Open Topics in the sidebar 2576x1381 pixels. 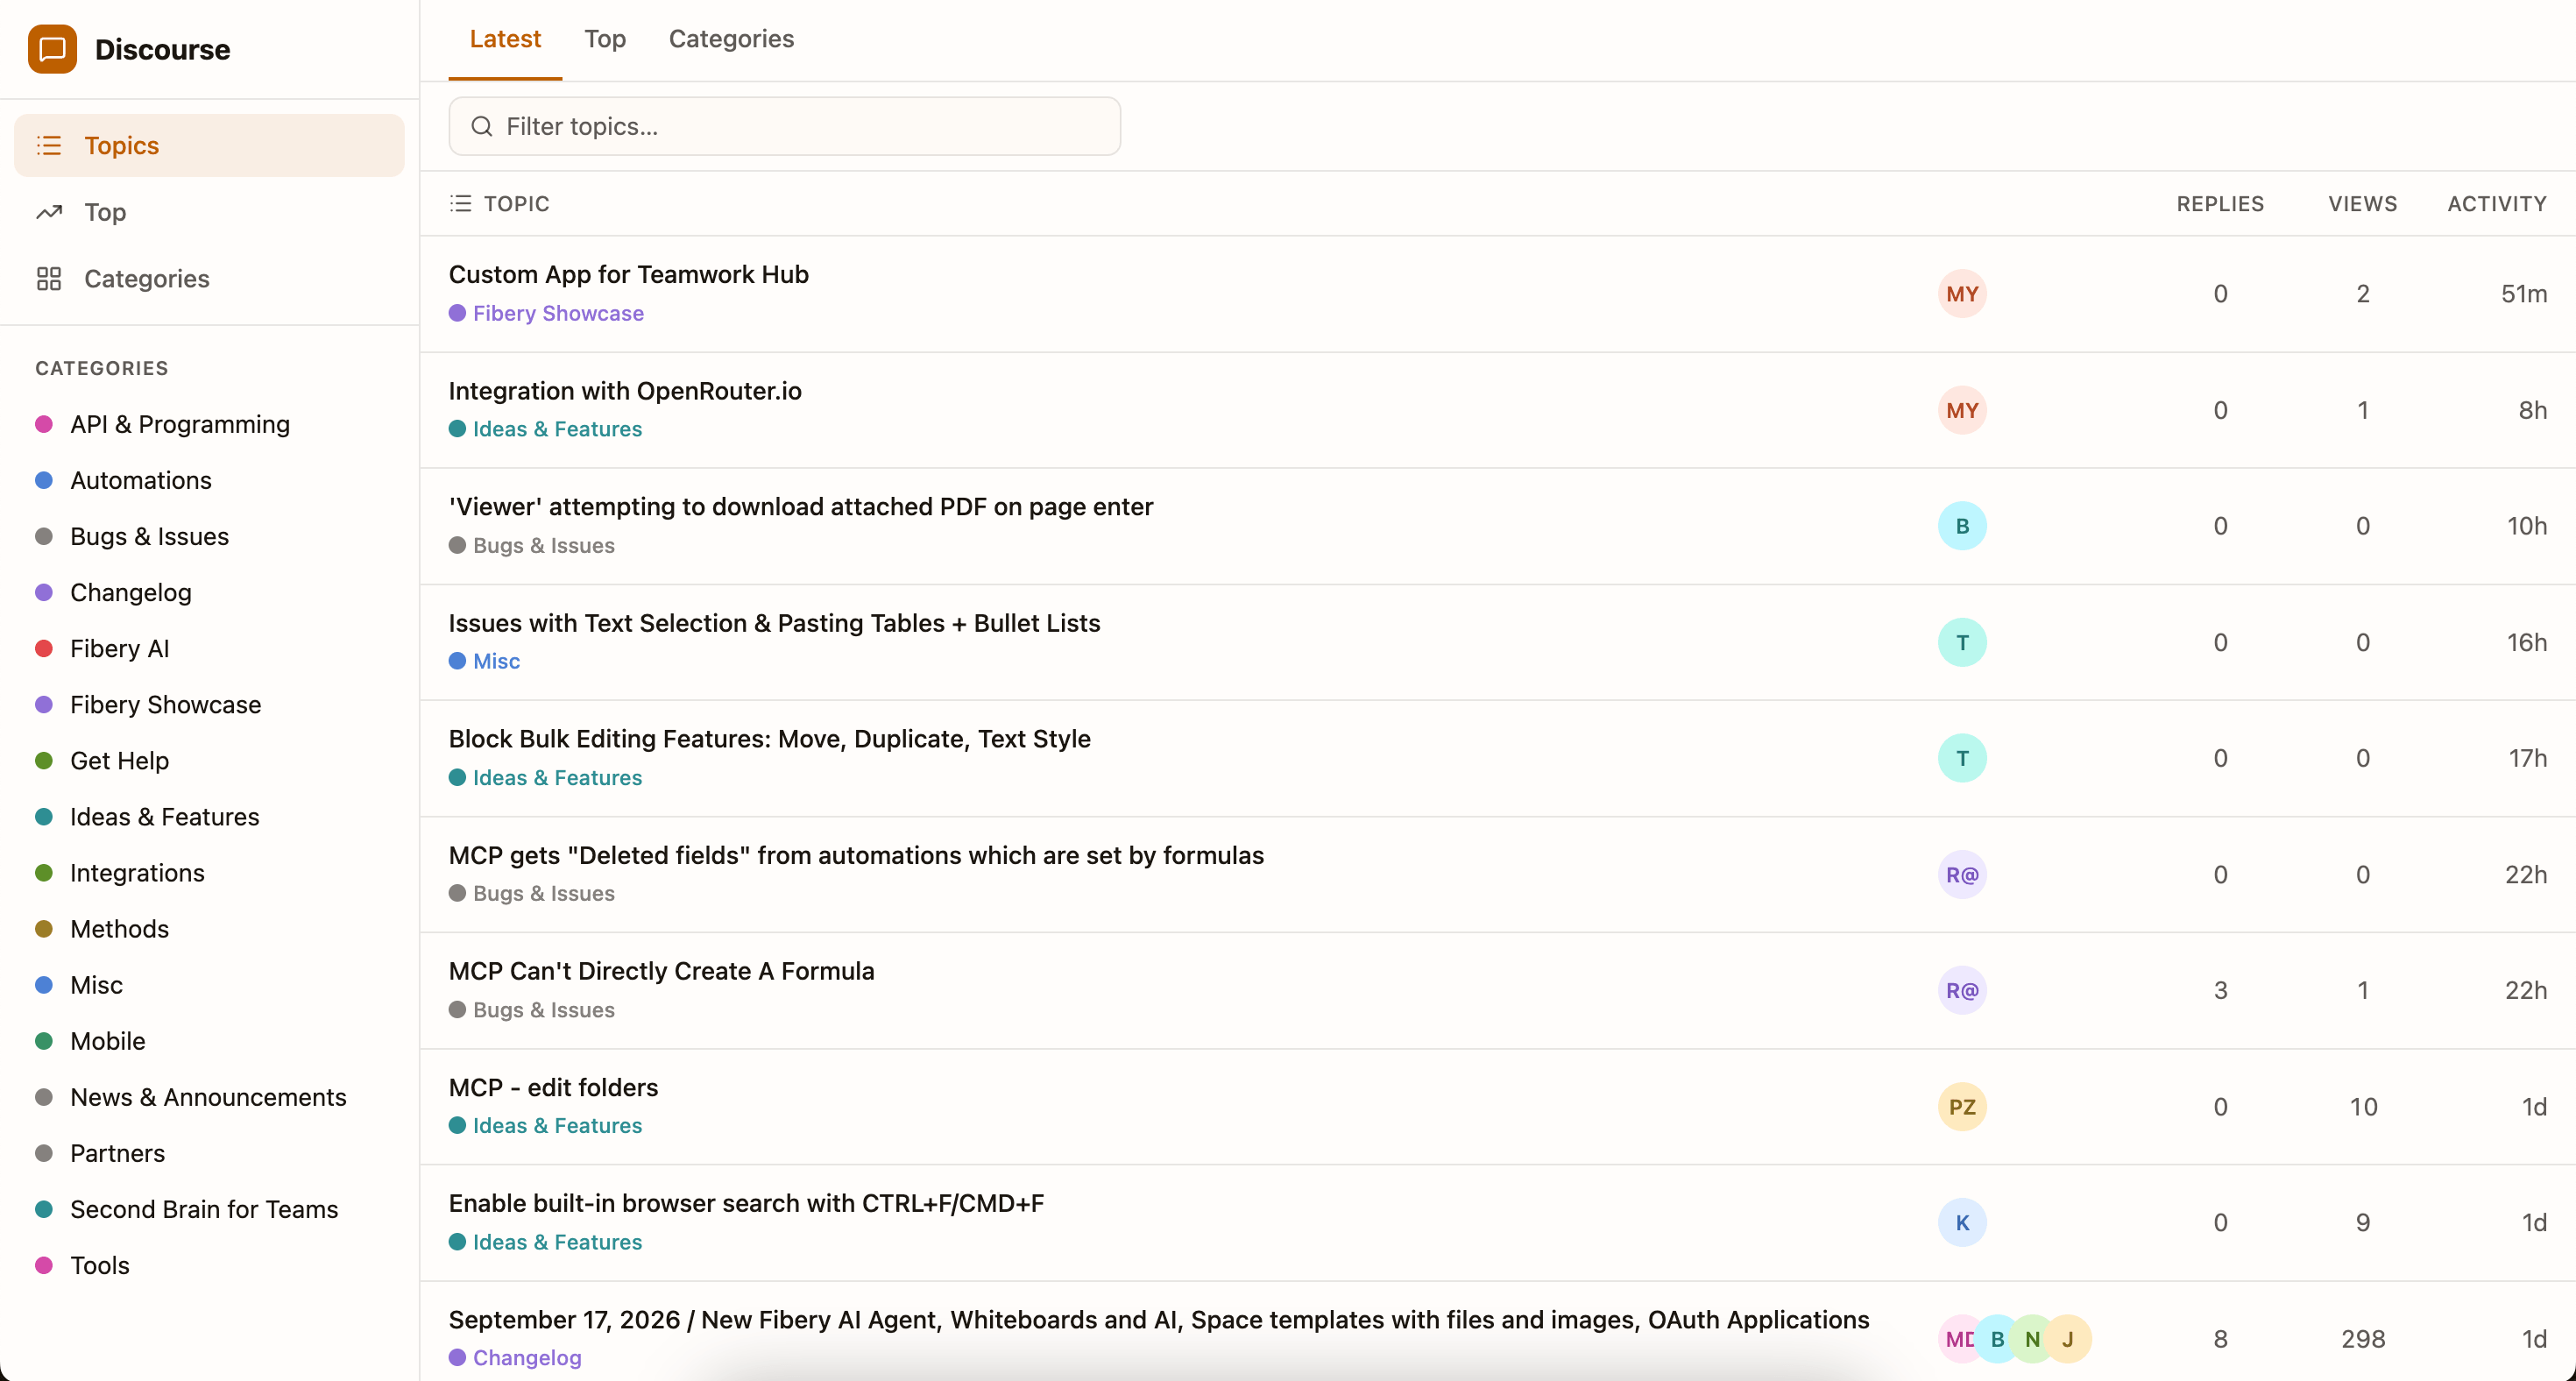point(209,146)
